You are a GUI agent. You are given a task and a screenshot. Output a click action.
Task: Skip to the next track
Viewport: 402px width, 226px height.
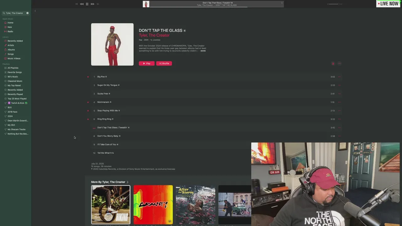pyautogui.click(x=92, y=4)
